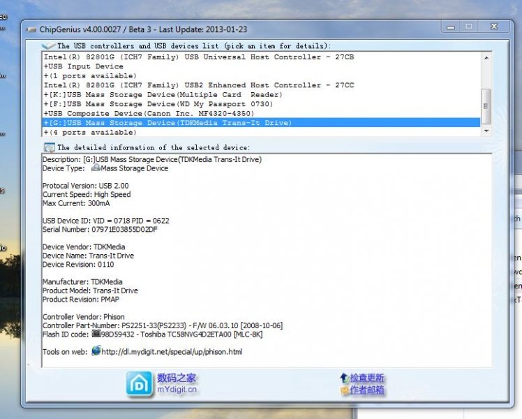This screenshot has height=419, width=522.
Task: Click the Mass Storage Device type icon
Action: pos(96,168)
